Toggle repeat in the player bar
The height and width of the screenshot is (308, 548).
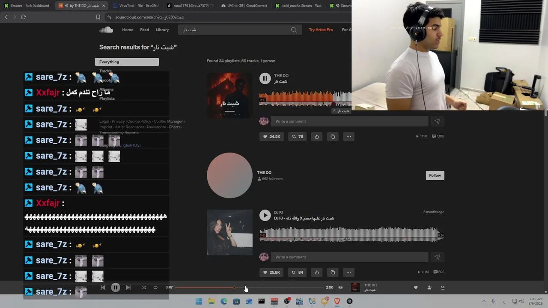pyautogui.click(x=155, y=287)
